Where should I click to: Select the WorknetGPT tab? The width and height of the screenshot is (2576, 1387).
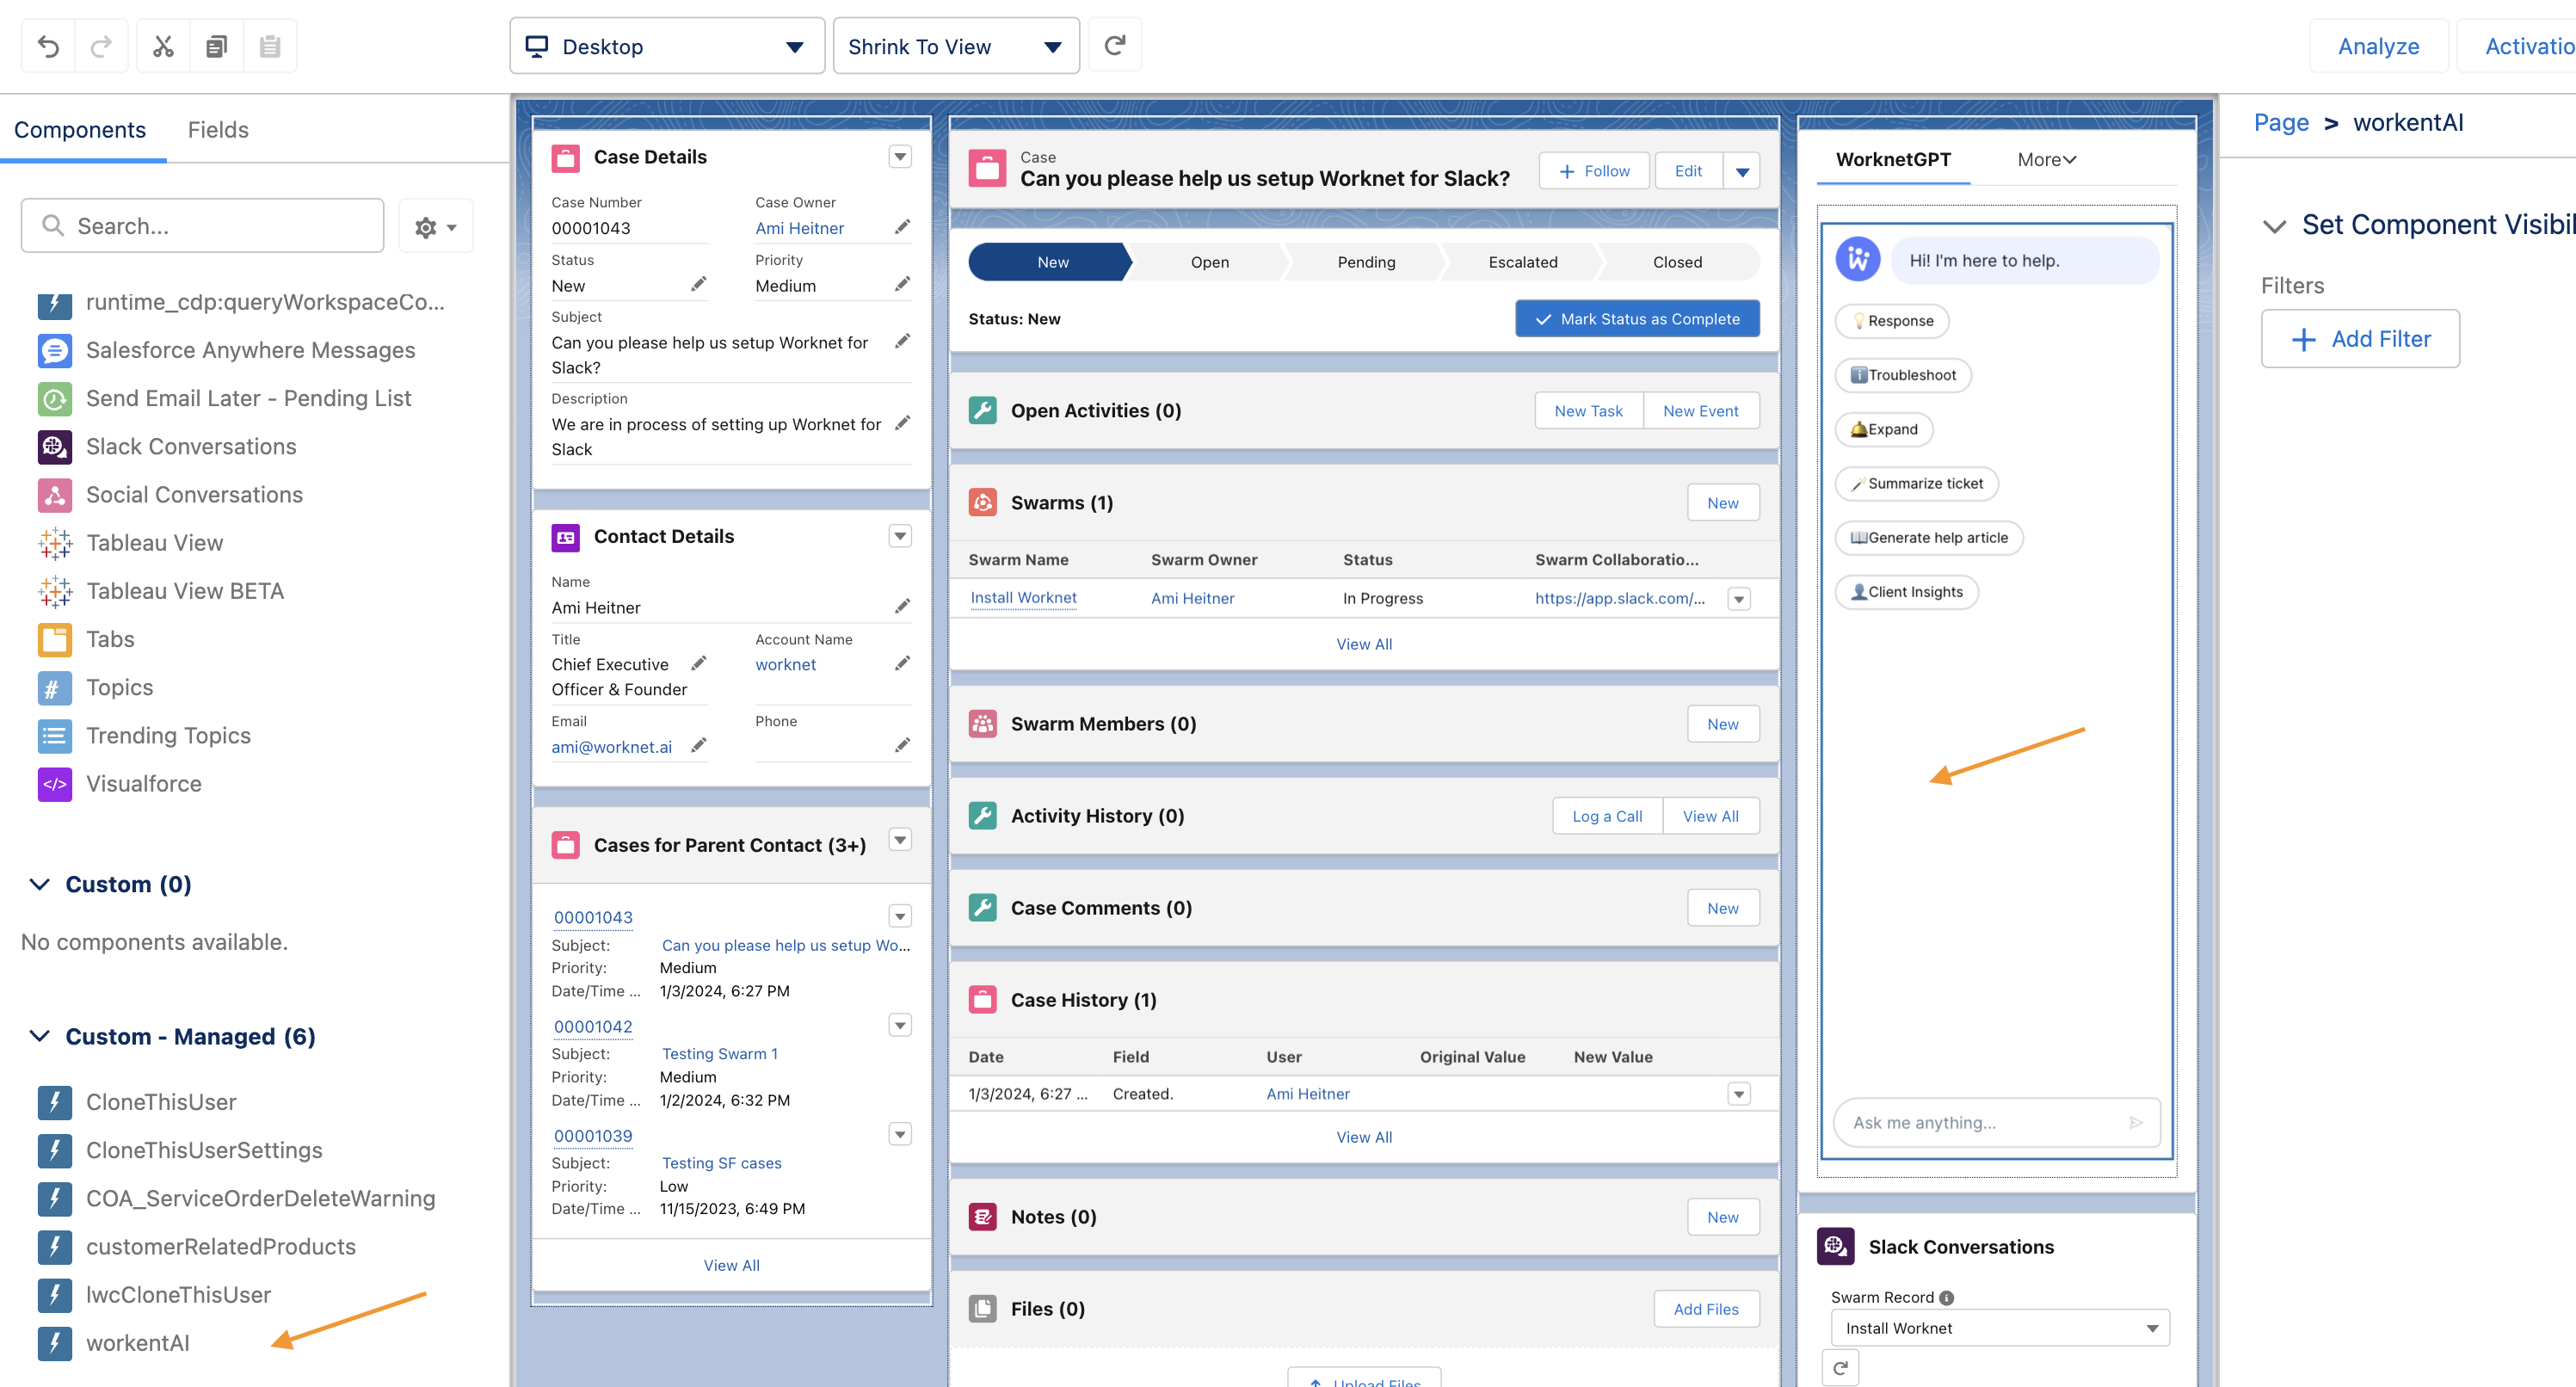pos(1893,160)
